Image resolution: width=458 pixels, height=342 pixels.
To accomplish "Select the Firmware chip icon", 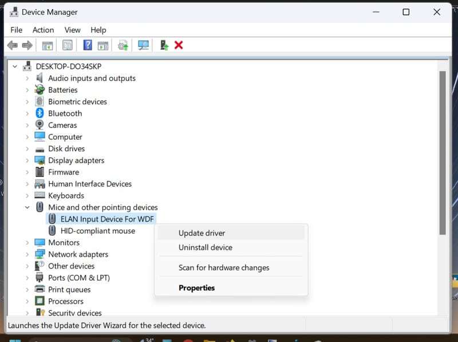I will tap(40, 172).
